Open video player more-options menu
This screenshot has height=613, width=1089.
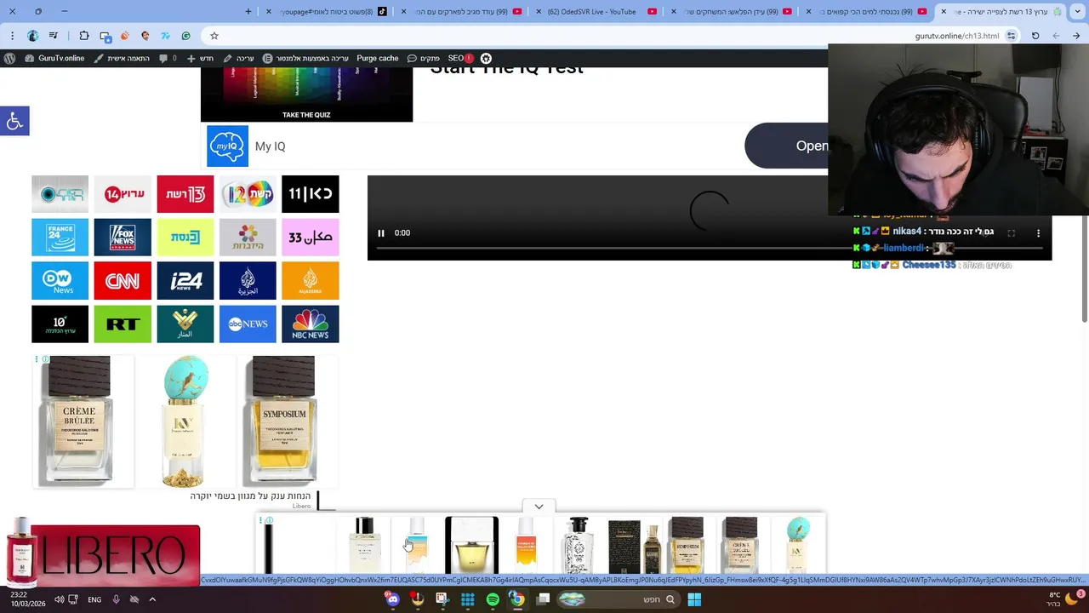coord(1038,232)
